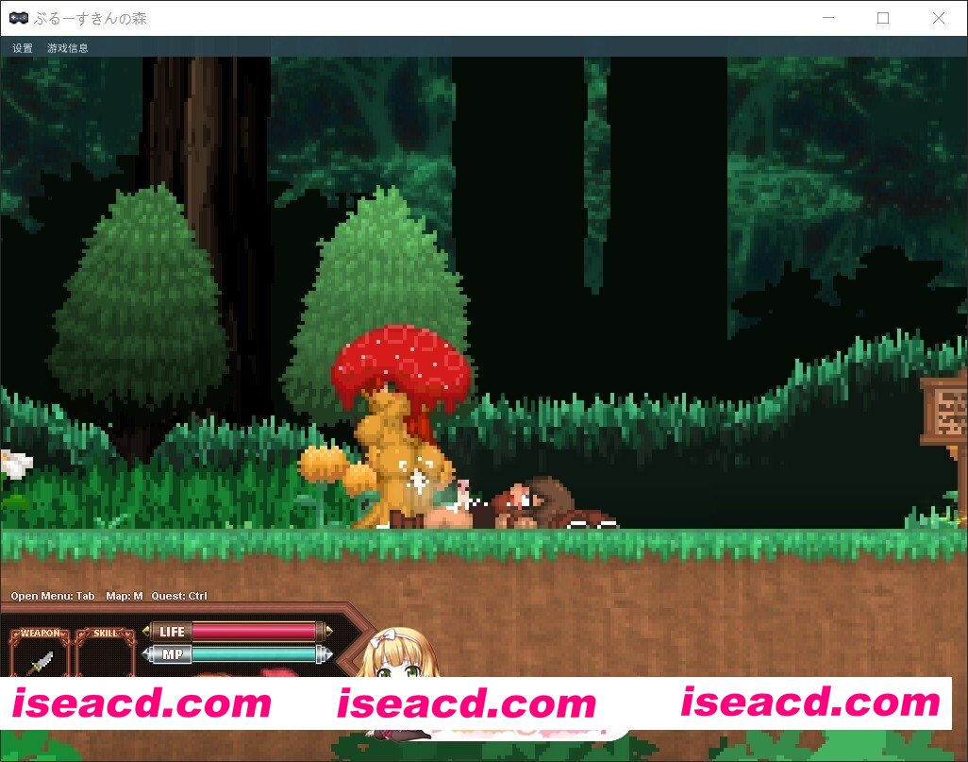Click the red spotted mushroom cap
Image resolution: width=968 pixels, height=762 pixels.
click(400, 362)
